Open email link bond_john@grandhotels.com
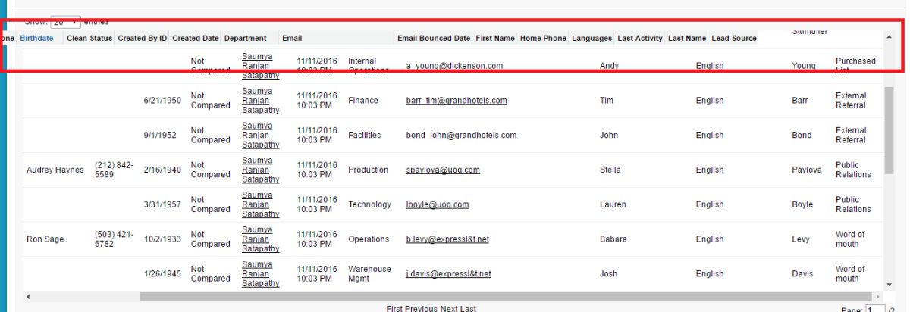910x312 pixels. 461,135
